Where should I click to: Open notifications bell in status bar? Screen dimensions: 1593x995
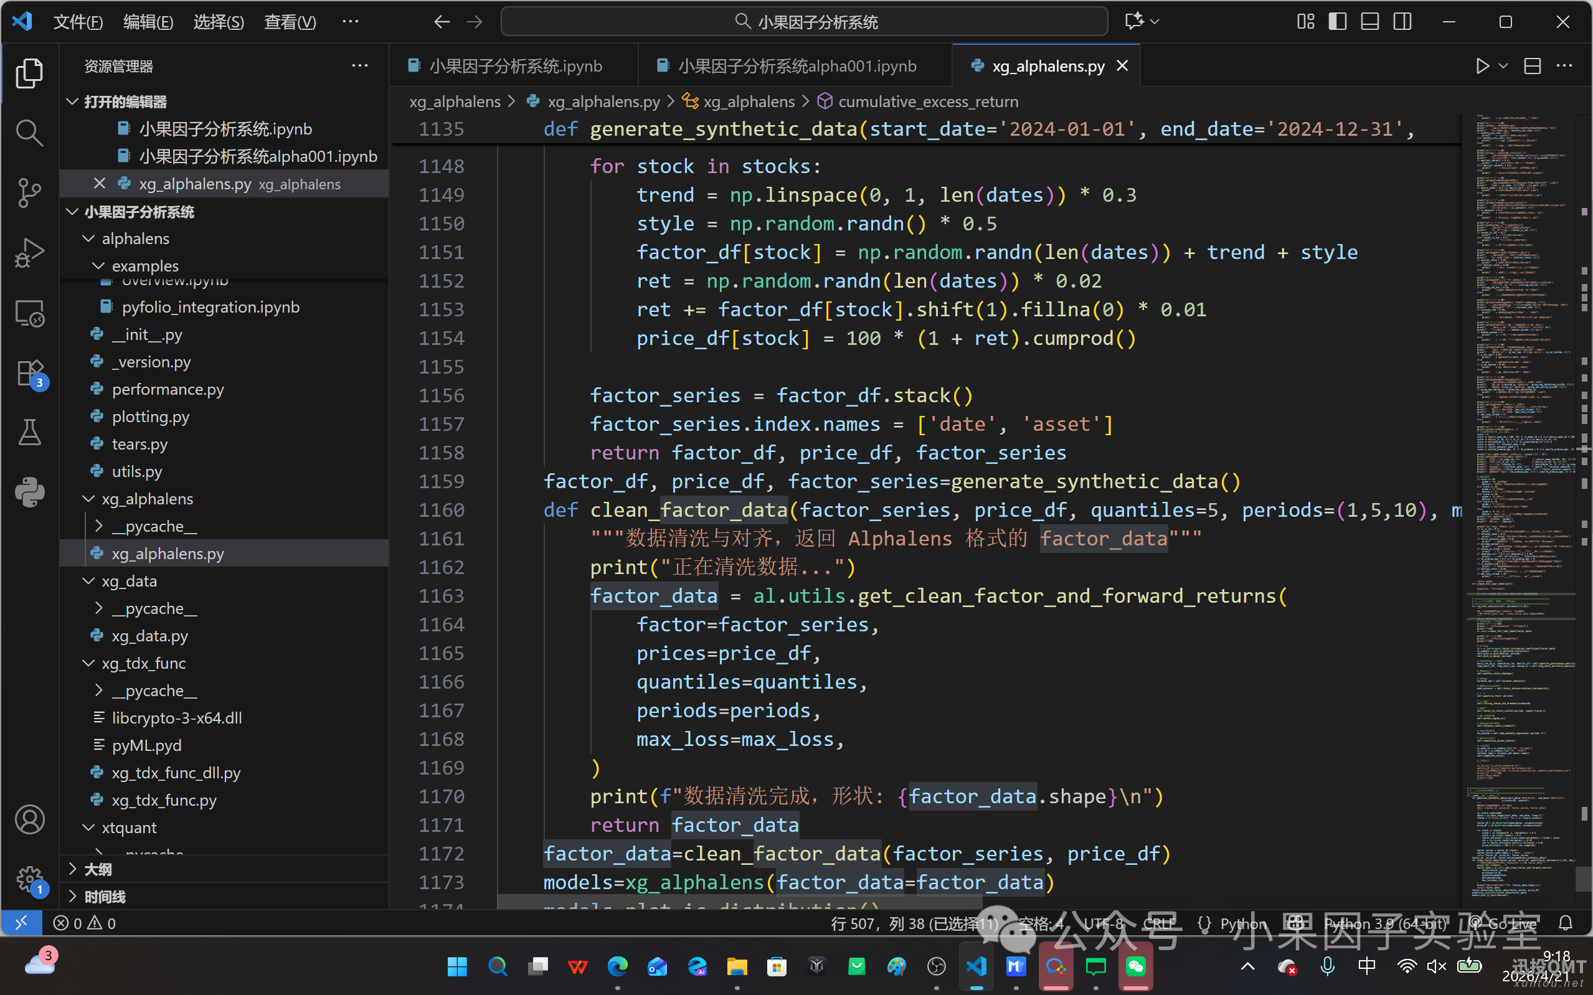1566,923
